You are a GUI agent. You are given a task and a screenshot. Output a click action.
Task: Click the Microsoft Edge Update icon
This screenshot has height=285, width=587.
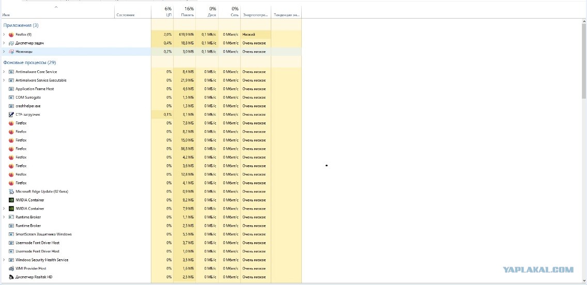point(11,192)
